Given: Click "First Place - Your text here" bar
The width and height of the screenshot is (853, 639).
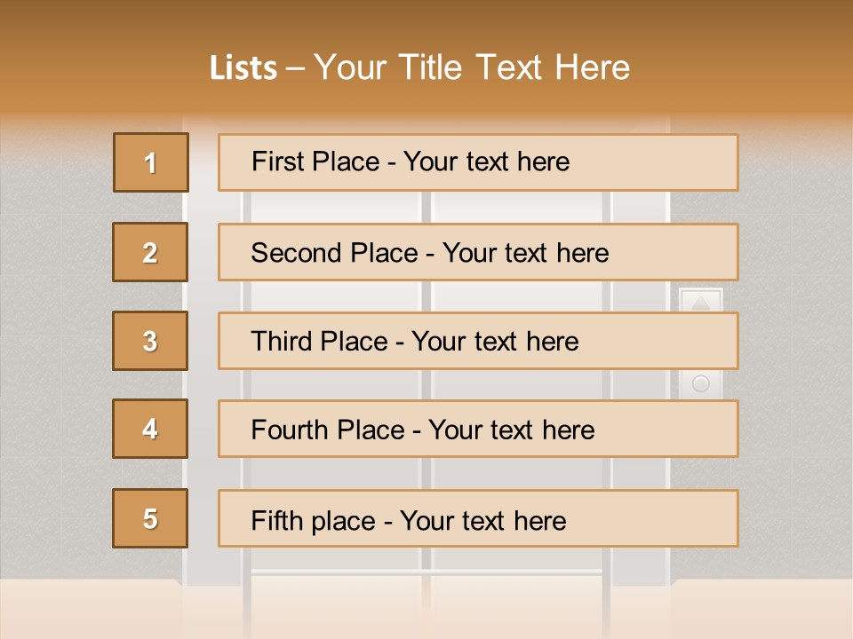Looking at the screenshot, I should (x=478, y=162).
